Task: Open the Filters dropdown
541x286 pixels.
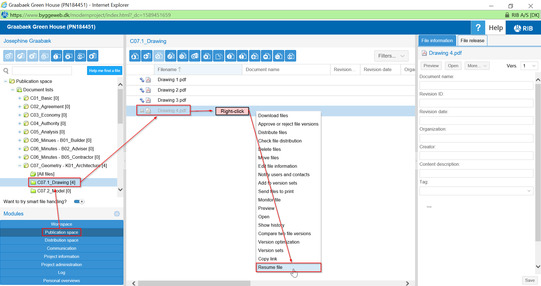Action: pos(391,56)
